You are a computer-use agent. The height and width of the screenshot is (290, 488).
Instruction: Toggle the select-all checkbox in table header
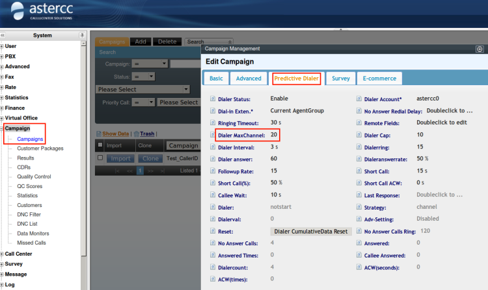tap(100, 145)
